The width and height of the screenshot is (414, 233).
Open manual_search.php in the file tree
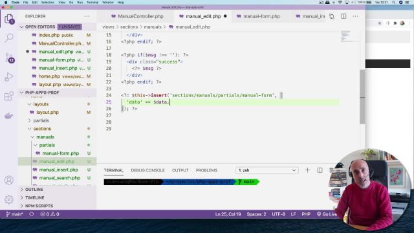60,178
